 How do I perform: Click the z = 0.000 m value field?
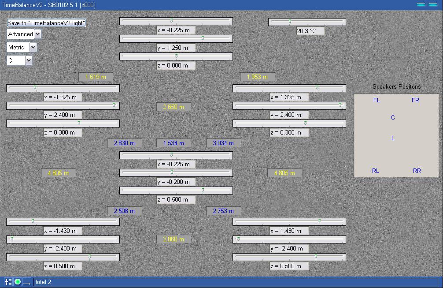176,65
